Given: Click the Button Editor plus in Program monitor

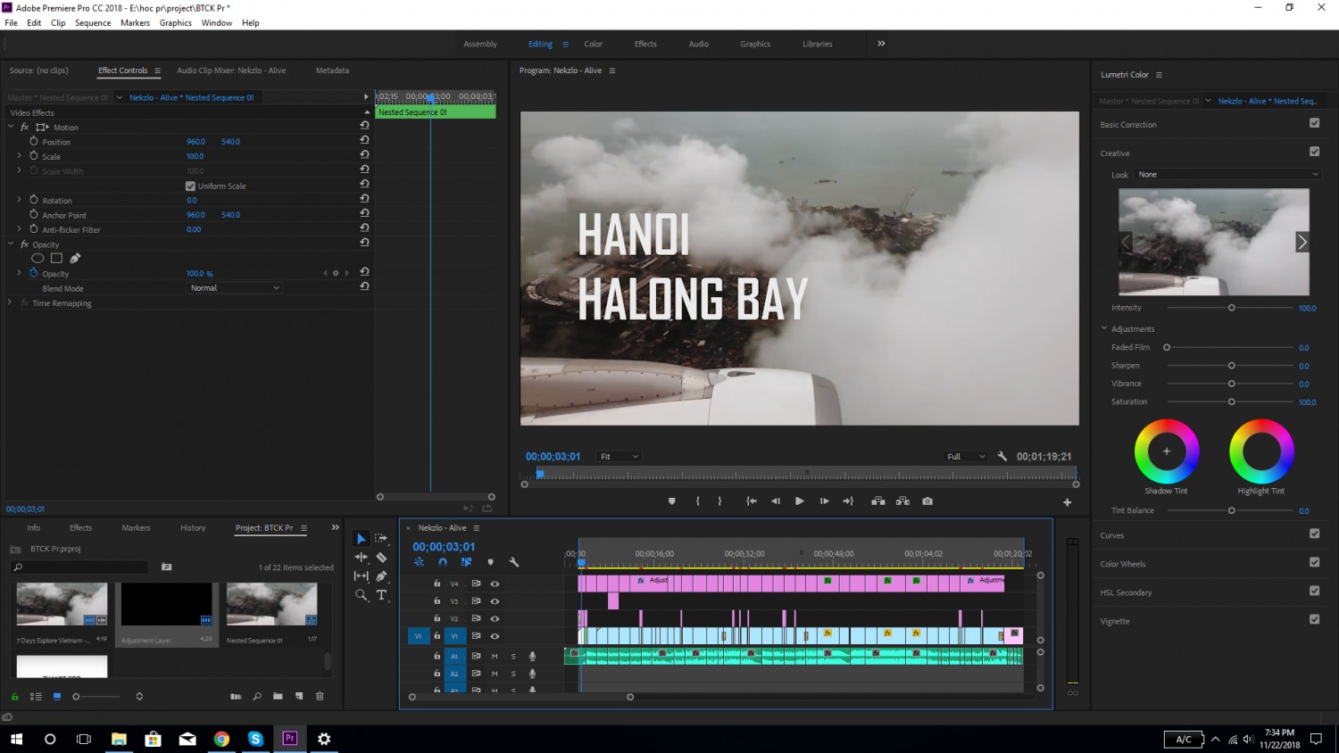Looking at the screenshot, I should pos(1067,502).
